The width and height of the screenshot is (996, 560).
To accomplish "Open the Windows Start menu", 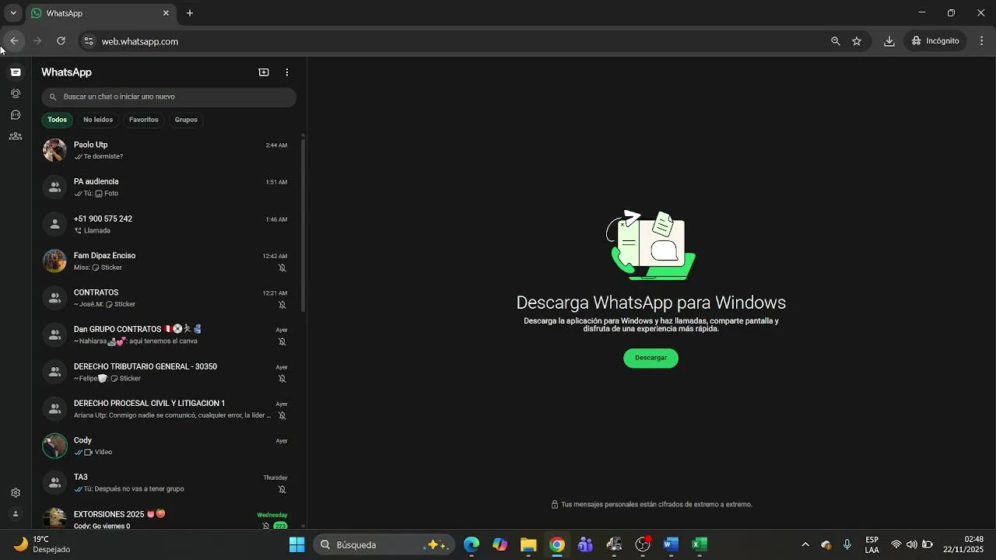I will tap(296, 544).
